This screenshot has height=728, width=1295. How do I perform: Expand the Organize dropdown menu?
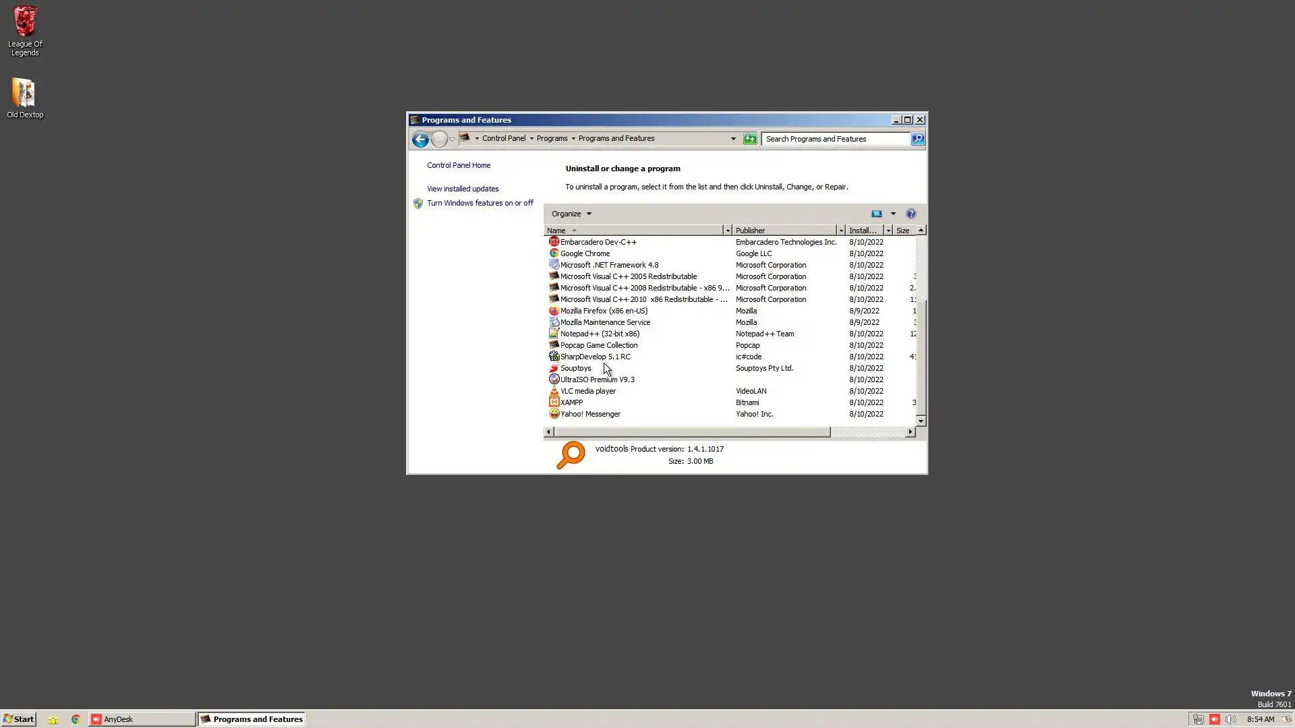coord(571,214)
